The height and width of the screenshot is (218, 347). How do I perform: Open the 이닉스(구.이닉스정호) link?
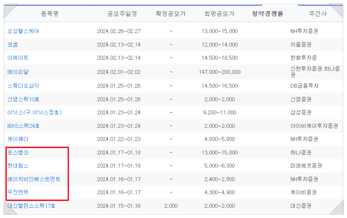[x=34, y=113]
